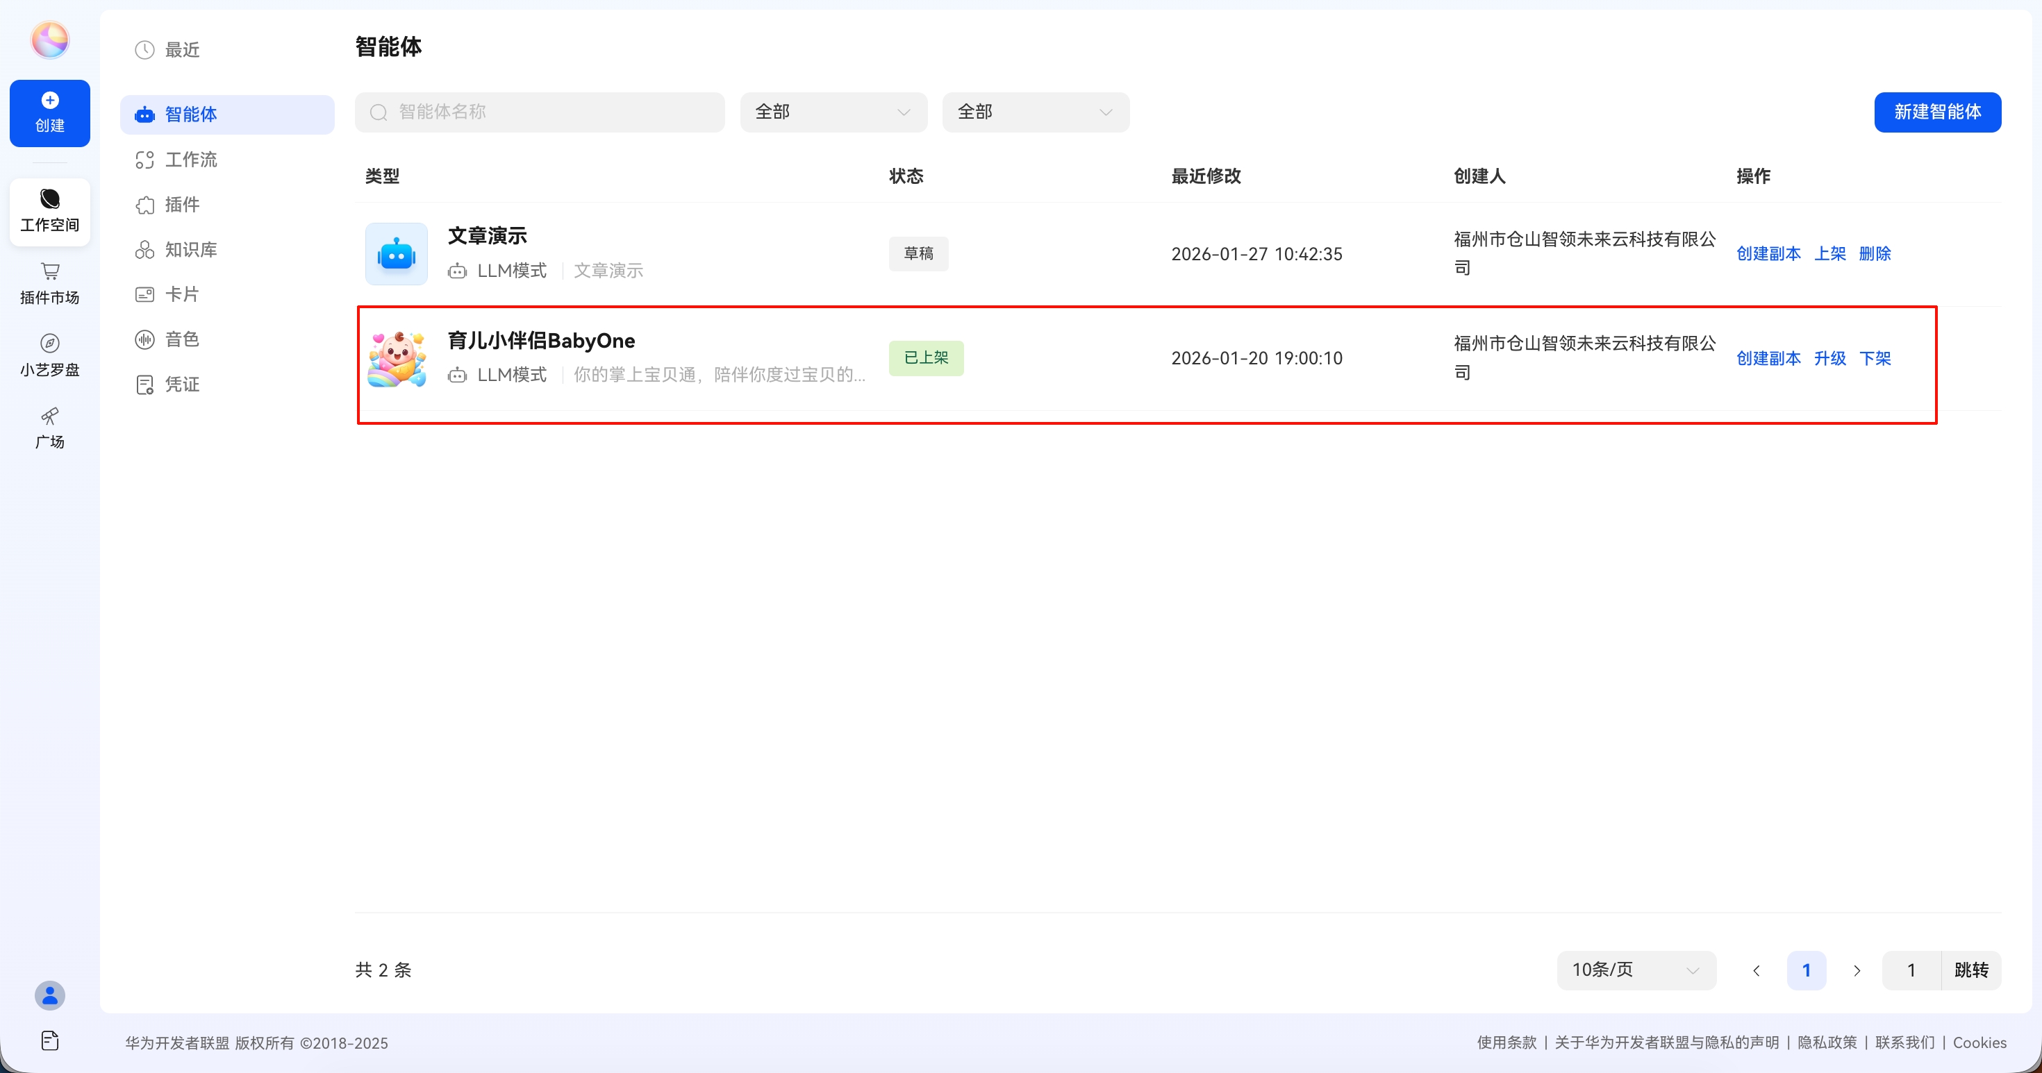Go to next page with right arrow
The height and width of the screenshot is (1073, 2042).
tap(1857, 970)
